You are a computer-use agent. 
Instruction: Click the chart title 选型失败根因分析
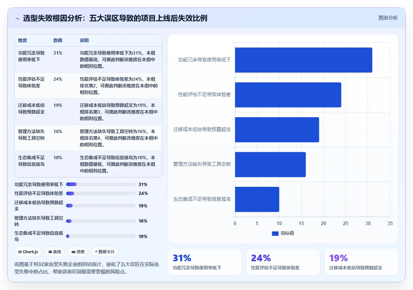coord(115,18)
